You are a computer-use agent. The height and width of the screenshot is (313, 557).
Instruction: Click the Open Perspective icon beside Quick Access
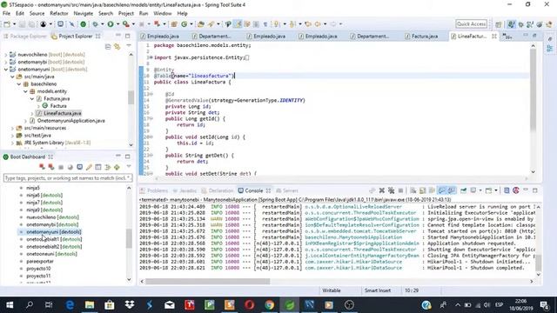click(x=499, y=24)
